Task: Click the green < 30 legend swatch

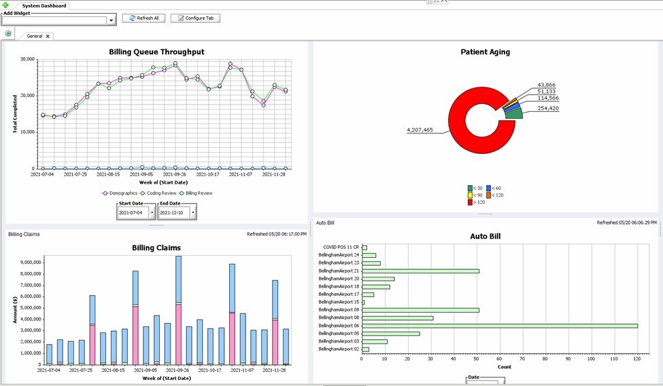Action: (x=470, y=188)
